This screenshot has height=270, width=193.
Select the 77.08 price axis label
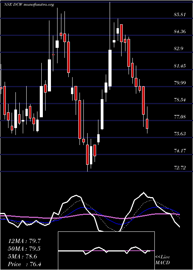180,117
